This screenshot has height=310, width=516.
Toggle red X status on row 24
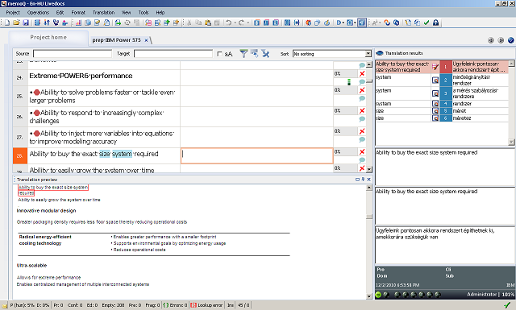coord(362,73)
